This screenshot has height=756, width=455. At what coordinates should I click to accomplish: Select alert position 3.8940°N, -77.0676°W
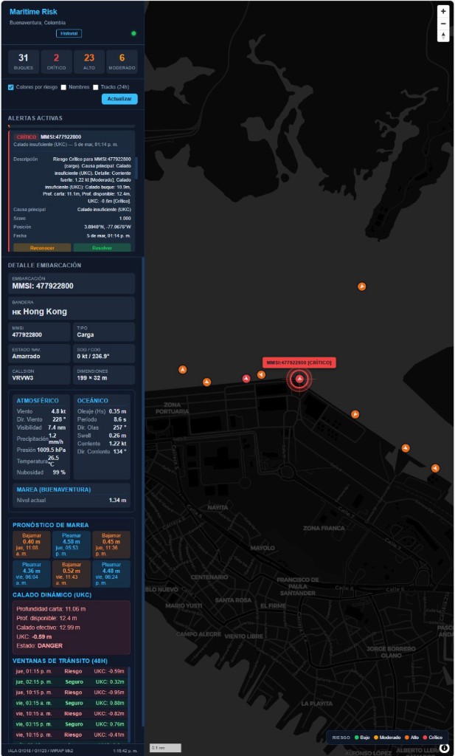107,227
